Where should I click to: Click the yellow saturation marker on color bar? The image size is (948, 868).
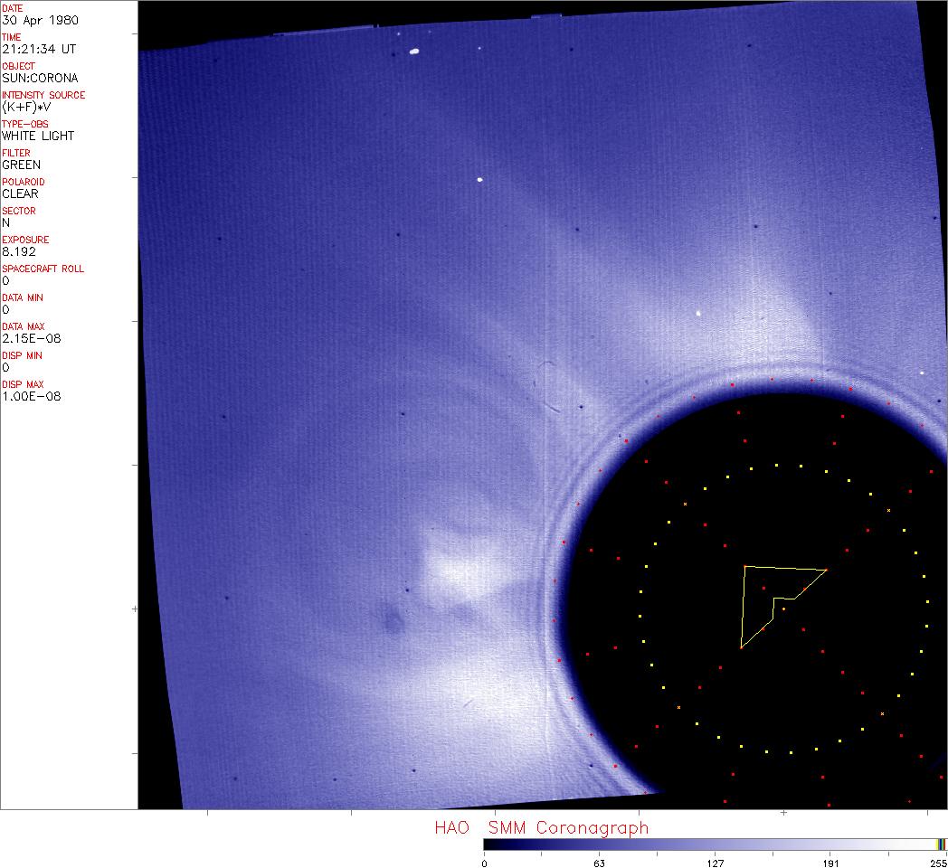(941, 844)
